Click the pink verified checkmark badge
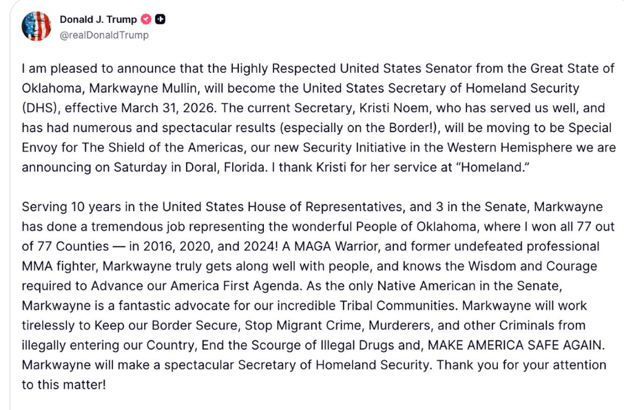This screenshot has height=410, width=624. point(145,20)
